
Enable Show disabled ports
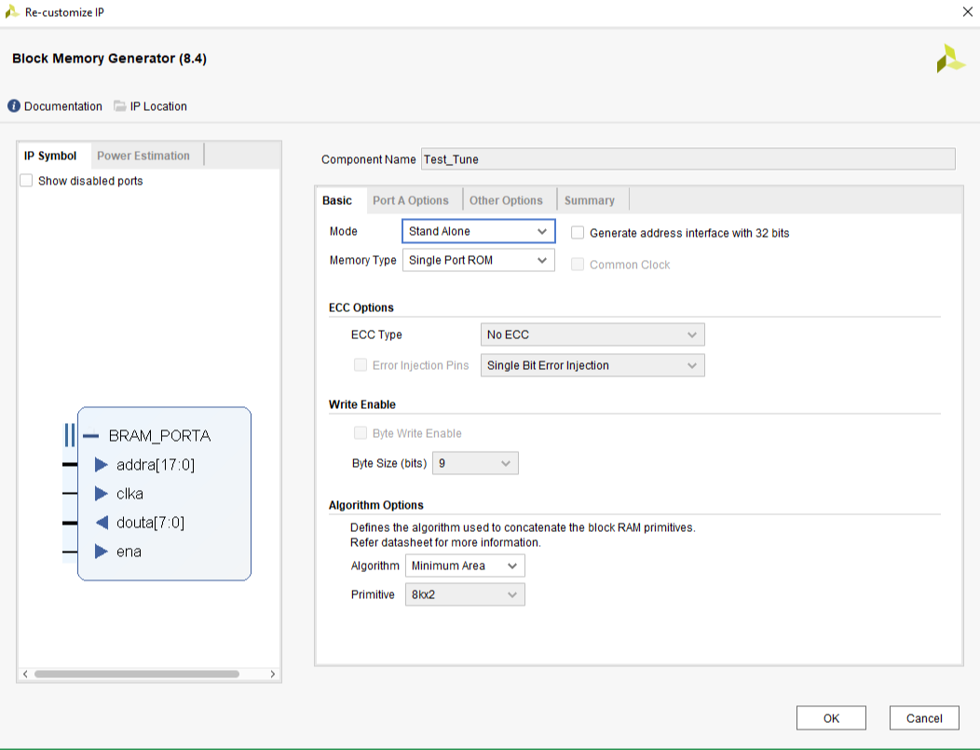pyautogui.click(x=26, y=180)
